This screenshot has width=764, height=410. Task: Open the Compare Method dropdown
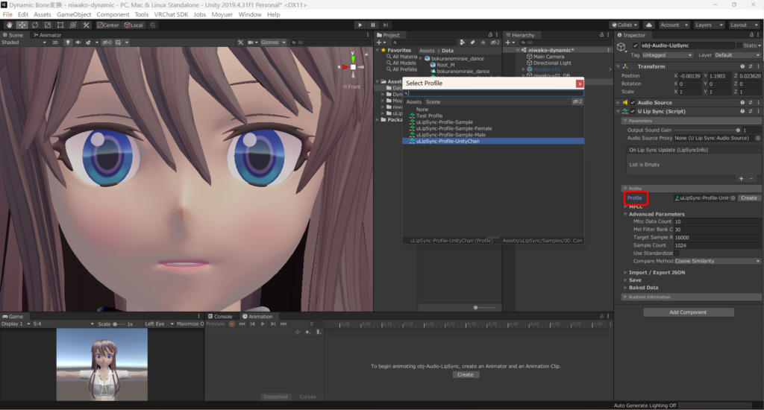click(x=717, y=262)
